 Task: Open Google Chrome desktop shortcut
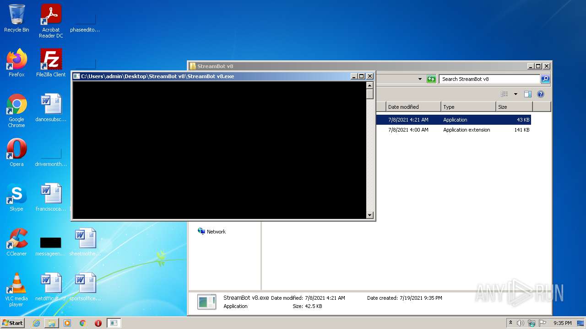16,111
